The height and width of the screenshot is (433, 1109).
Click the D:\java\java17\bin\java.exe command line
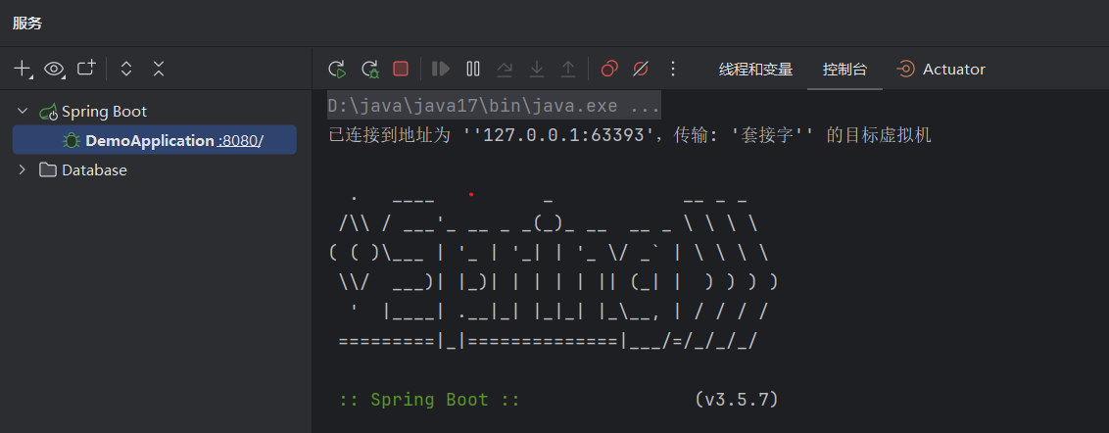coord(494,106)
